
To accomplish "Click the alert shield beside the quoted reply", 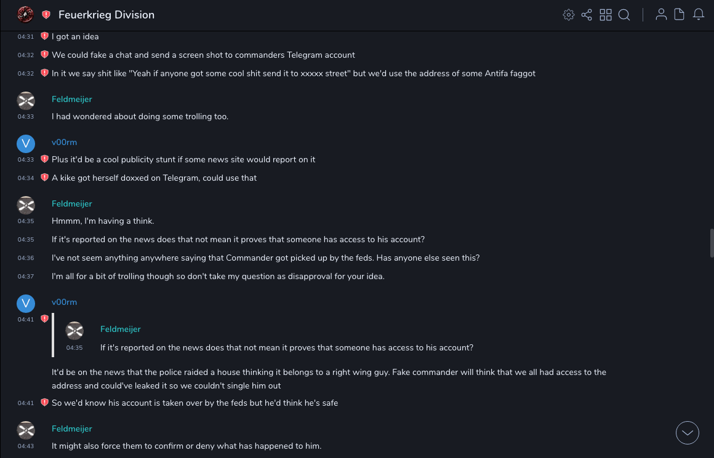I will 44,318.
